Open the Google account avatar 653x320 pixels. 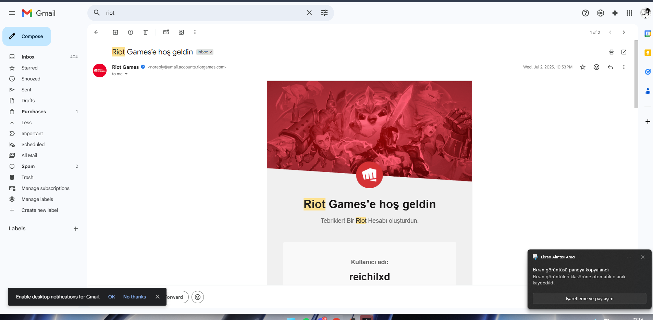[x=645, y=13]
